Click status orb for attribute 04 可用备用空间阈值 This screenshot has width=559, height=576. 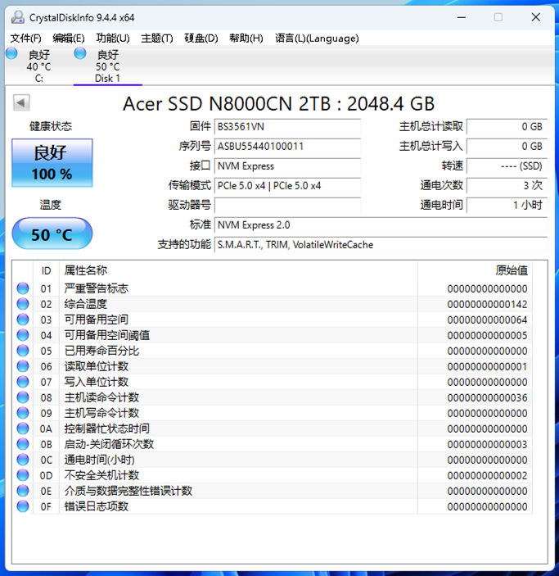(23, 335)
